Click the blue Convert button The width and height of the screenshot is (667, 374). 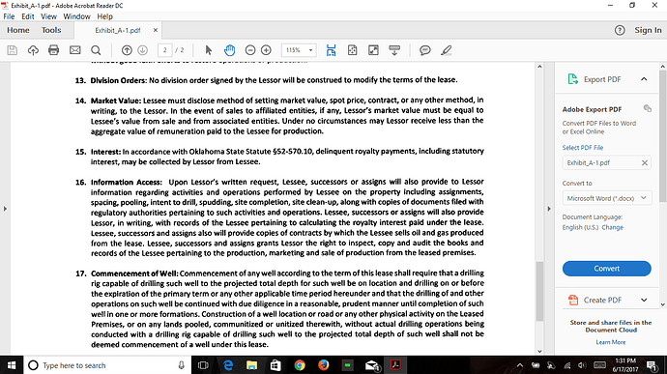point(607,269)
